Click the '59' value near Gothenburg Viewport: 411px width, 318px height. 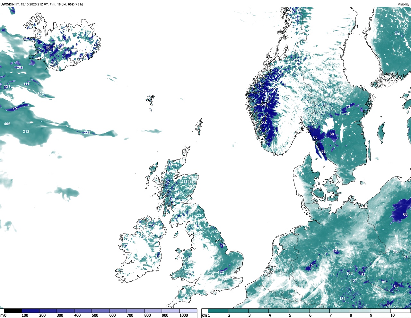(x=323, y=151)
